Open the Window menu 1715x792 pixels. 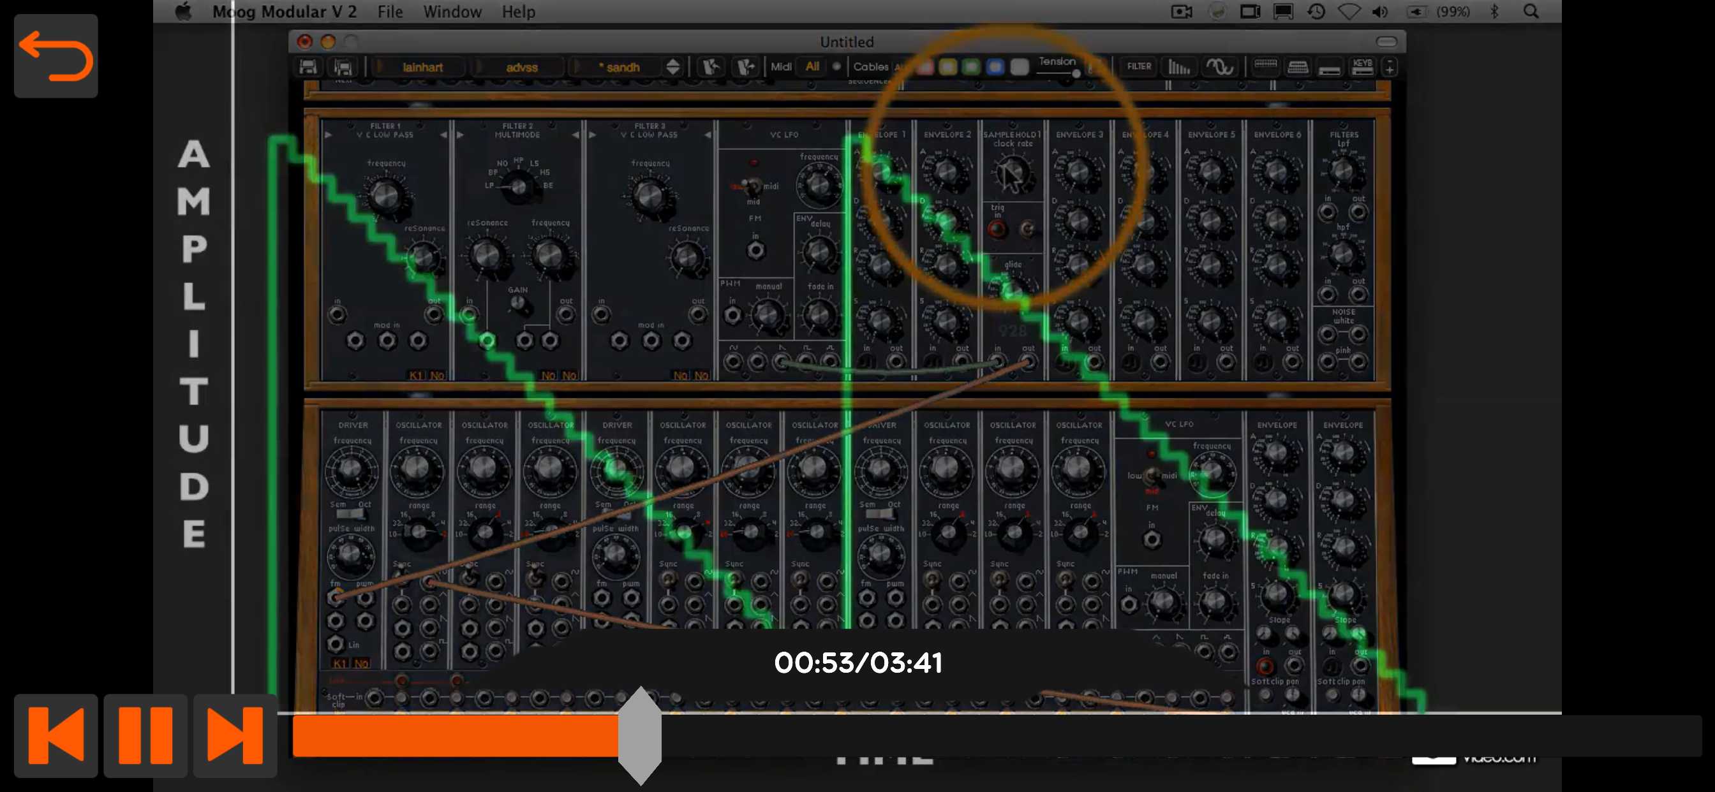click(452, 11)
